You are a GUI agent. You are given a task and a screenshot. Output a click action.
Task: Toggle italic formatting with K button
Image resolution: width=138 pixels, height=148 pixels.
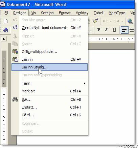[107, 30]
